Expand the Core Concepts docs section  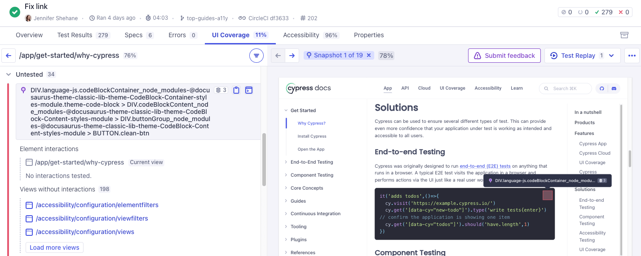point(286,188)
